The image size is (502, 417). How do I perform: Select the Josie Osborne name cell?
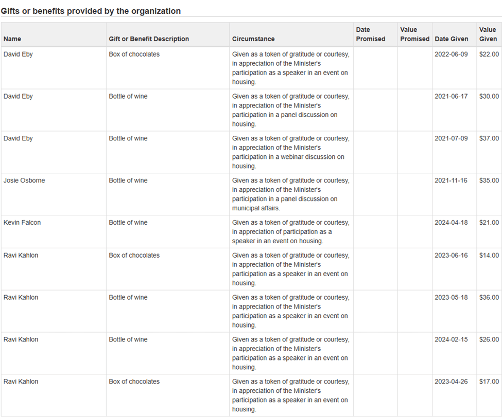(24, 180)
